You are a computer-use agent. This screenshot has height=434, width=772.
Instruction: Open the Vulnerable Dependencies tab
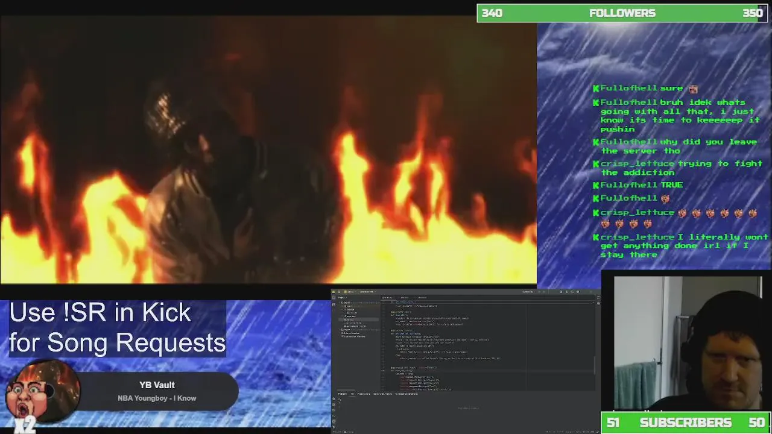click(x=407, y=394)
